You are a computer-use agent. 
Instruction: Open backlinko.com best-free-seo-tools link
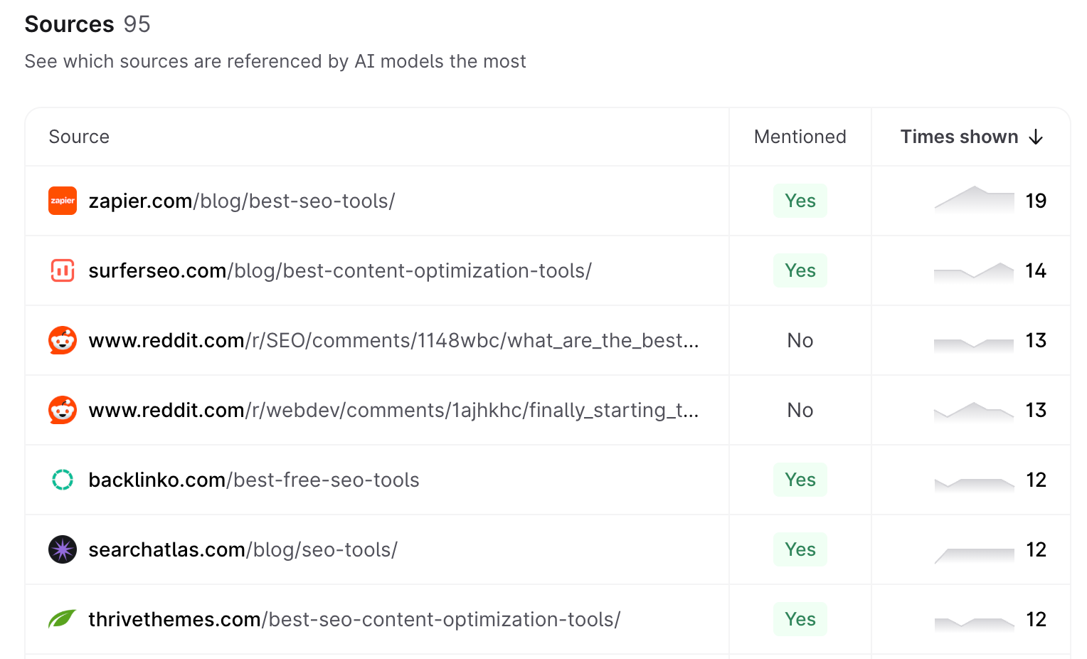point(253,480)
